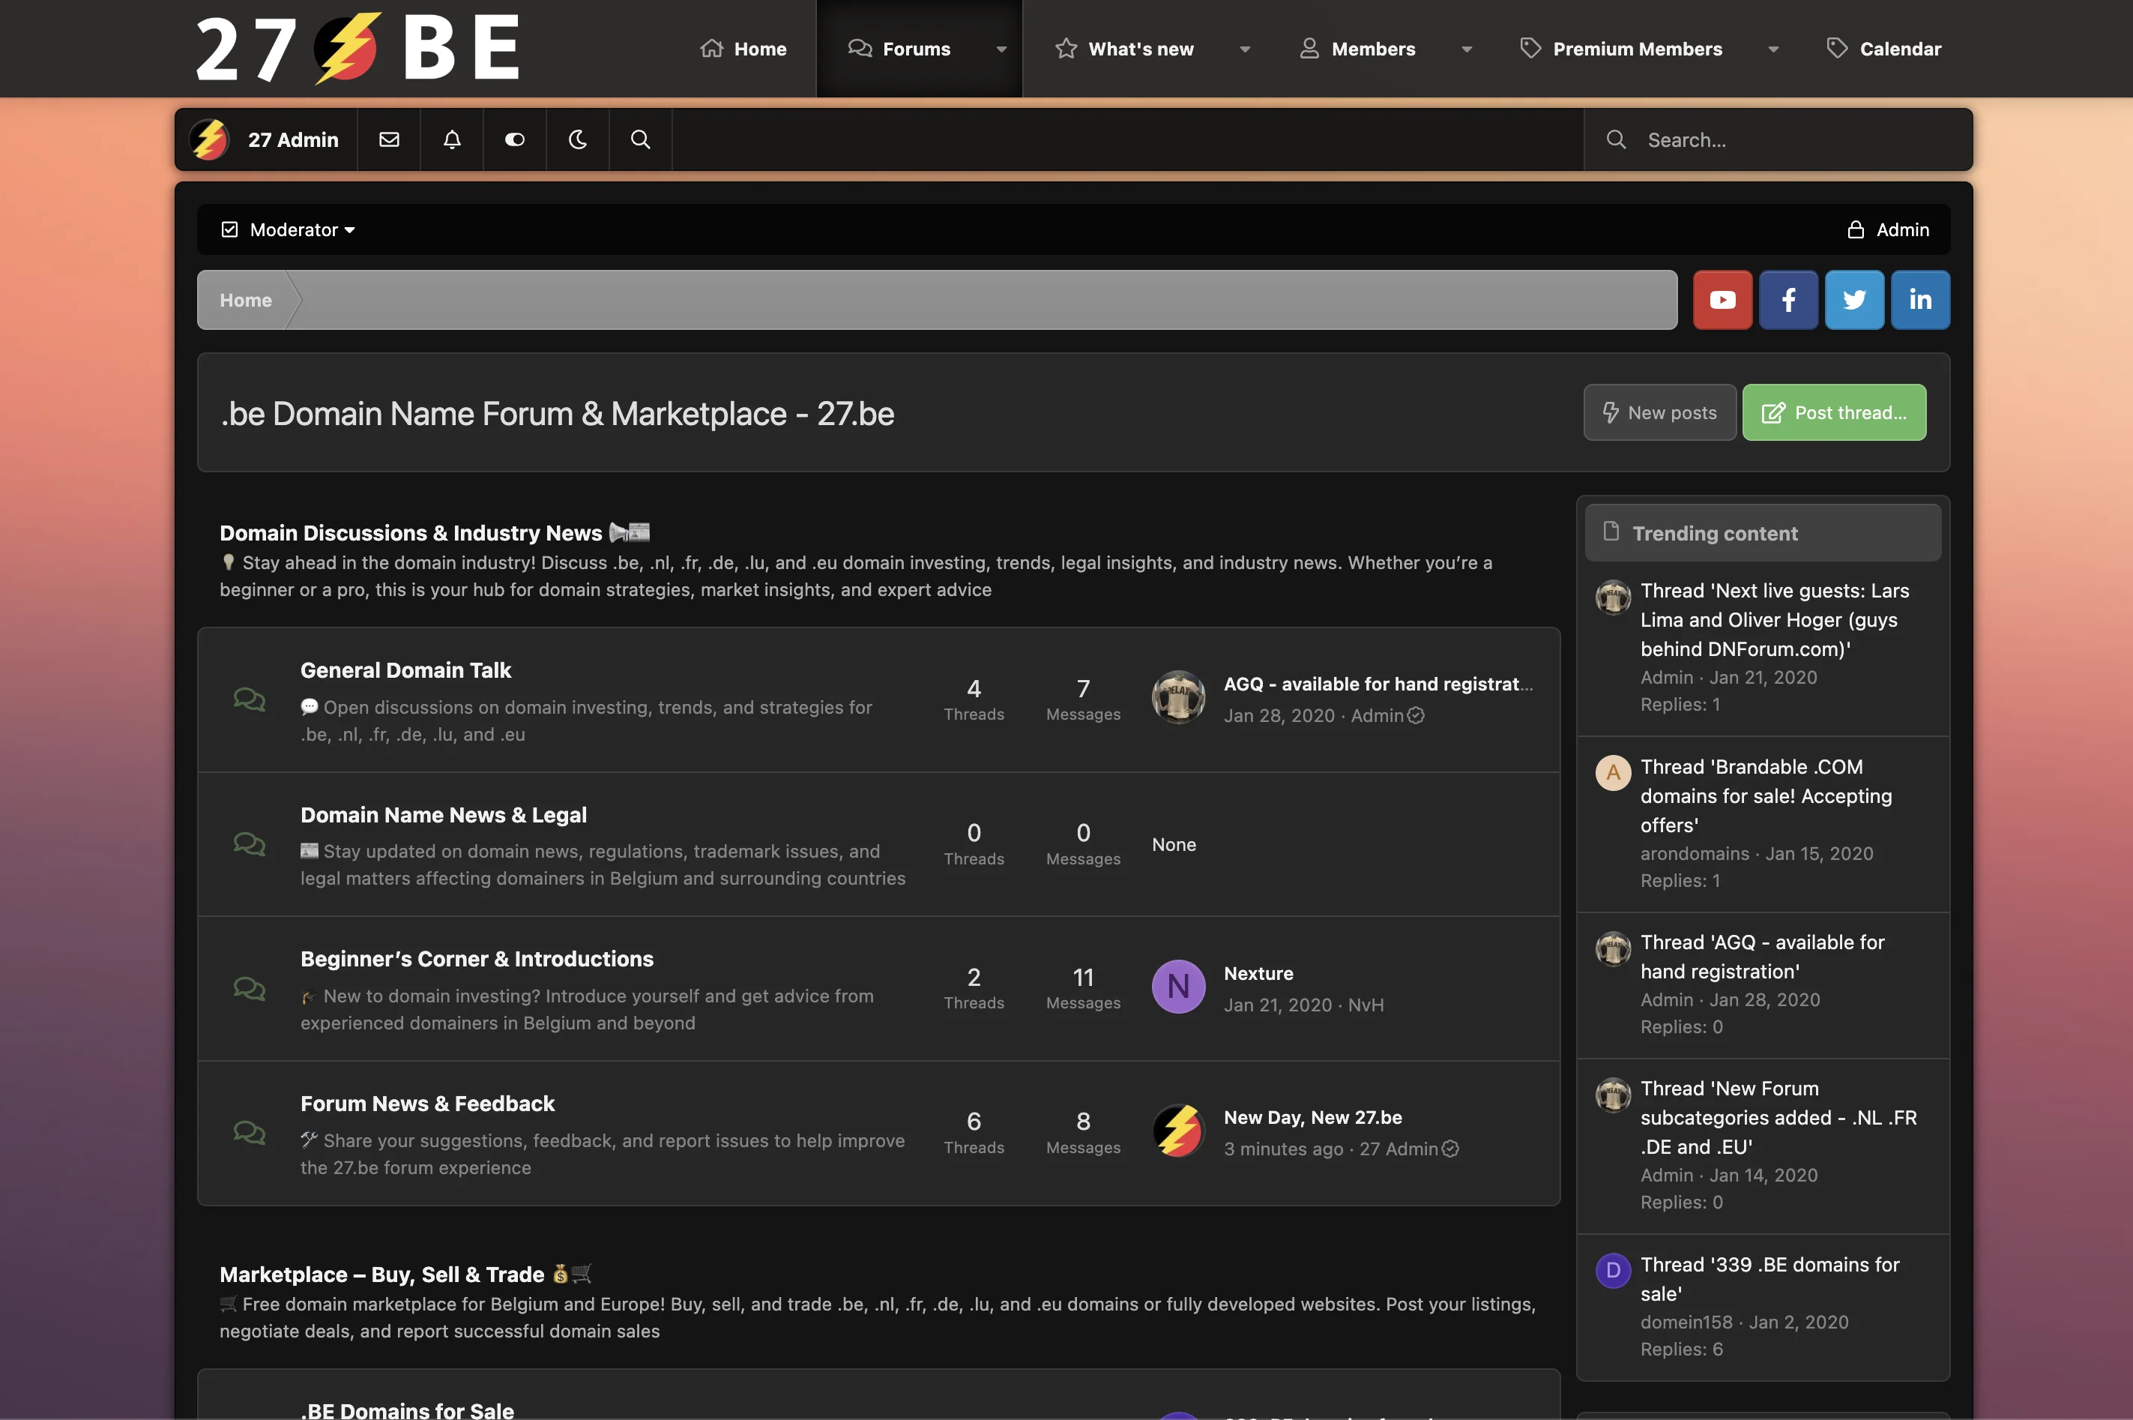This screenshot has width=2133, height=1420.
Task: Click avatar of the 'Next live guests' trending thread
Action: pos(1612,597)
